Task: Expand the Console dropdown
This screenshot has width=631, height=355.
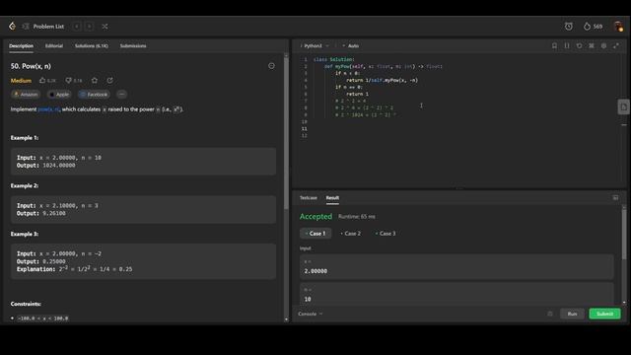Action: (311, 314)
